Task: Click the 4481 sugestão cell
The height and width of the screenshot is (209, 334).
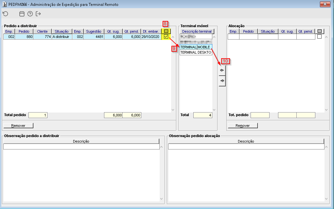Action: (94, 37)
